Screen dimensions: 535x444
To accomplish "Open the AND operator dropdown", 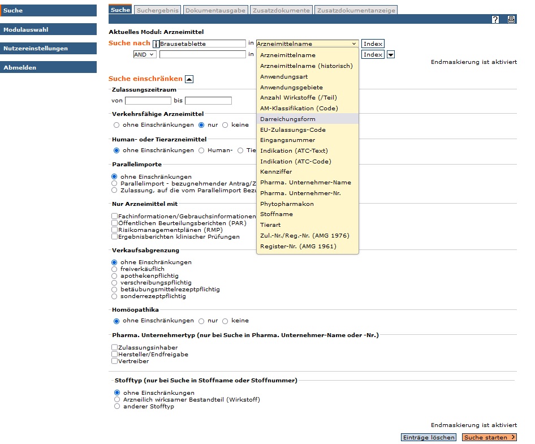I will (x=145, y=55).
